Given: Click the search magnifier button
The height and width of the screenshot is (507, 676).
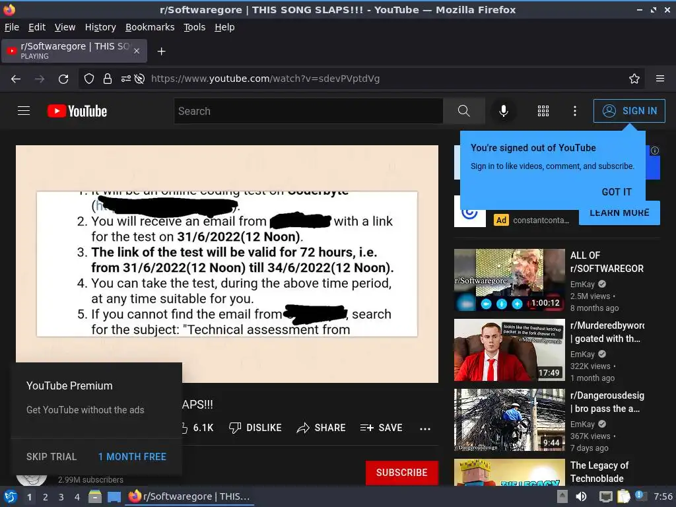Looking at the screenshot, I should [464, 111].
